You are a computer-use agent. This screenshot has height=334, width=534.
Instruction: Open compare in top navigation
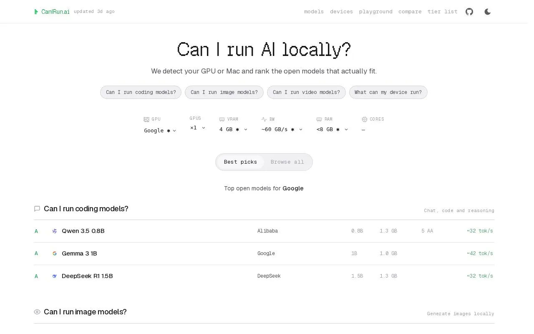(410, 12)
